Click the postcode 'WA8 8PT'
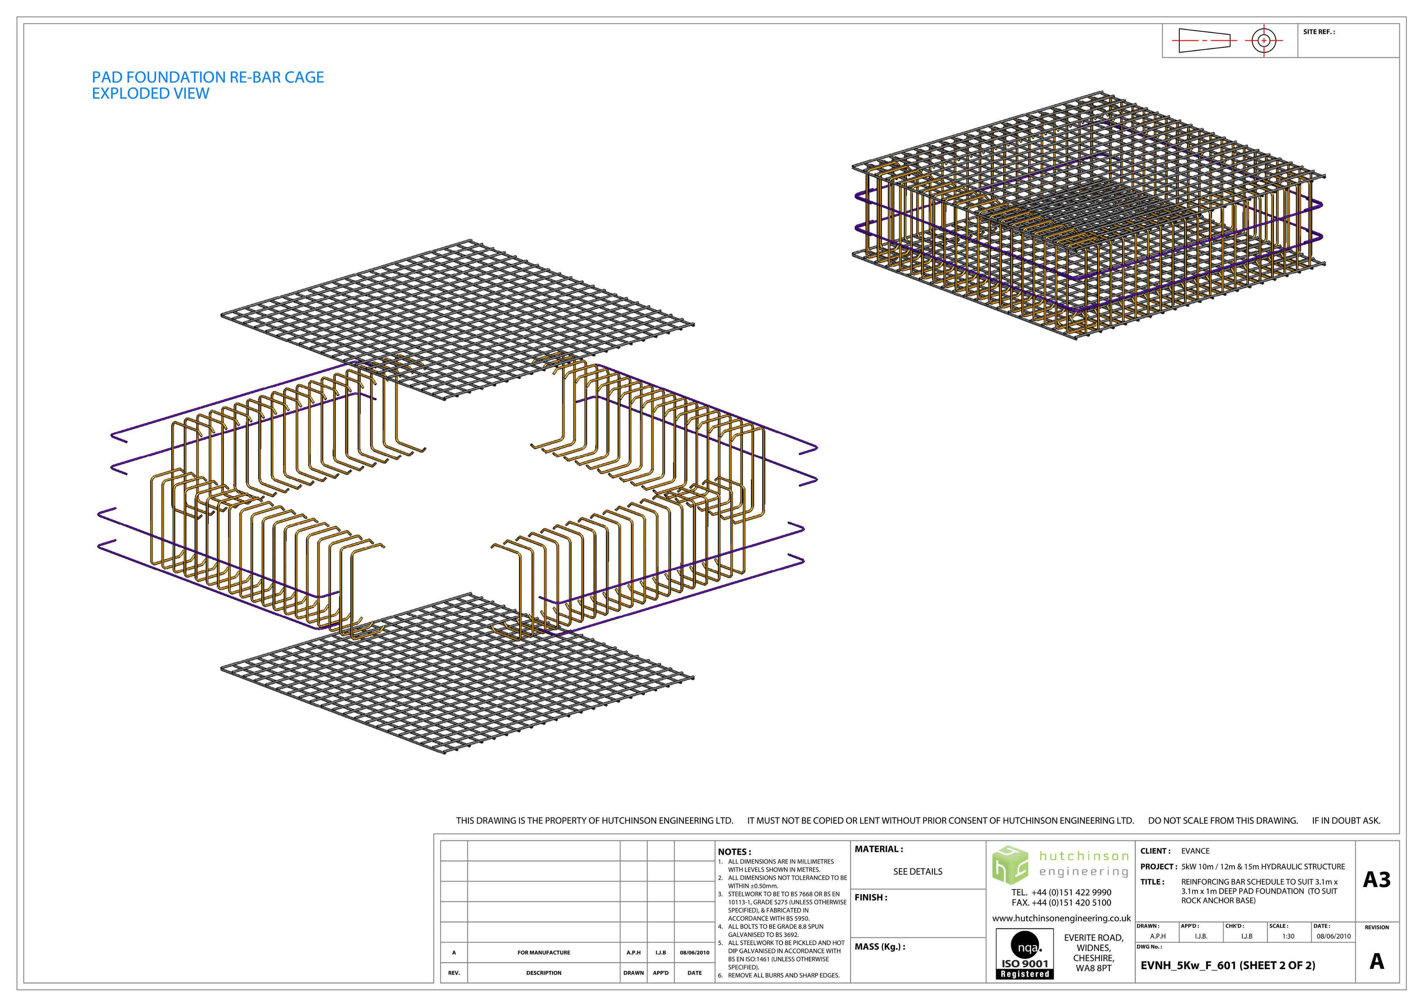1423x1007 pixels. 1093,968
